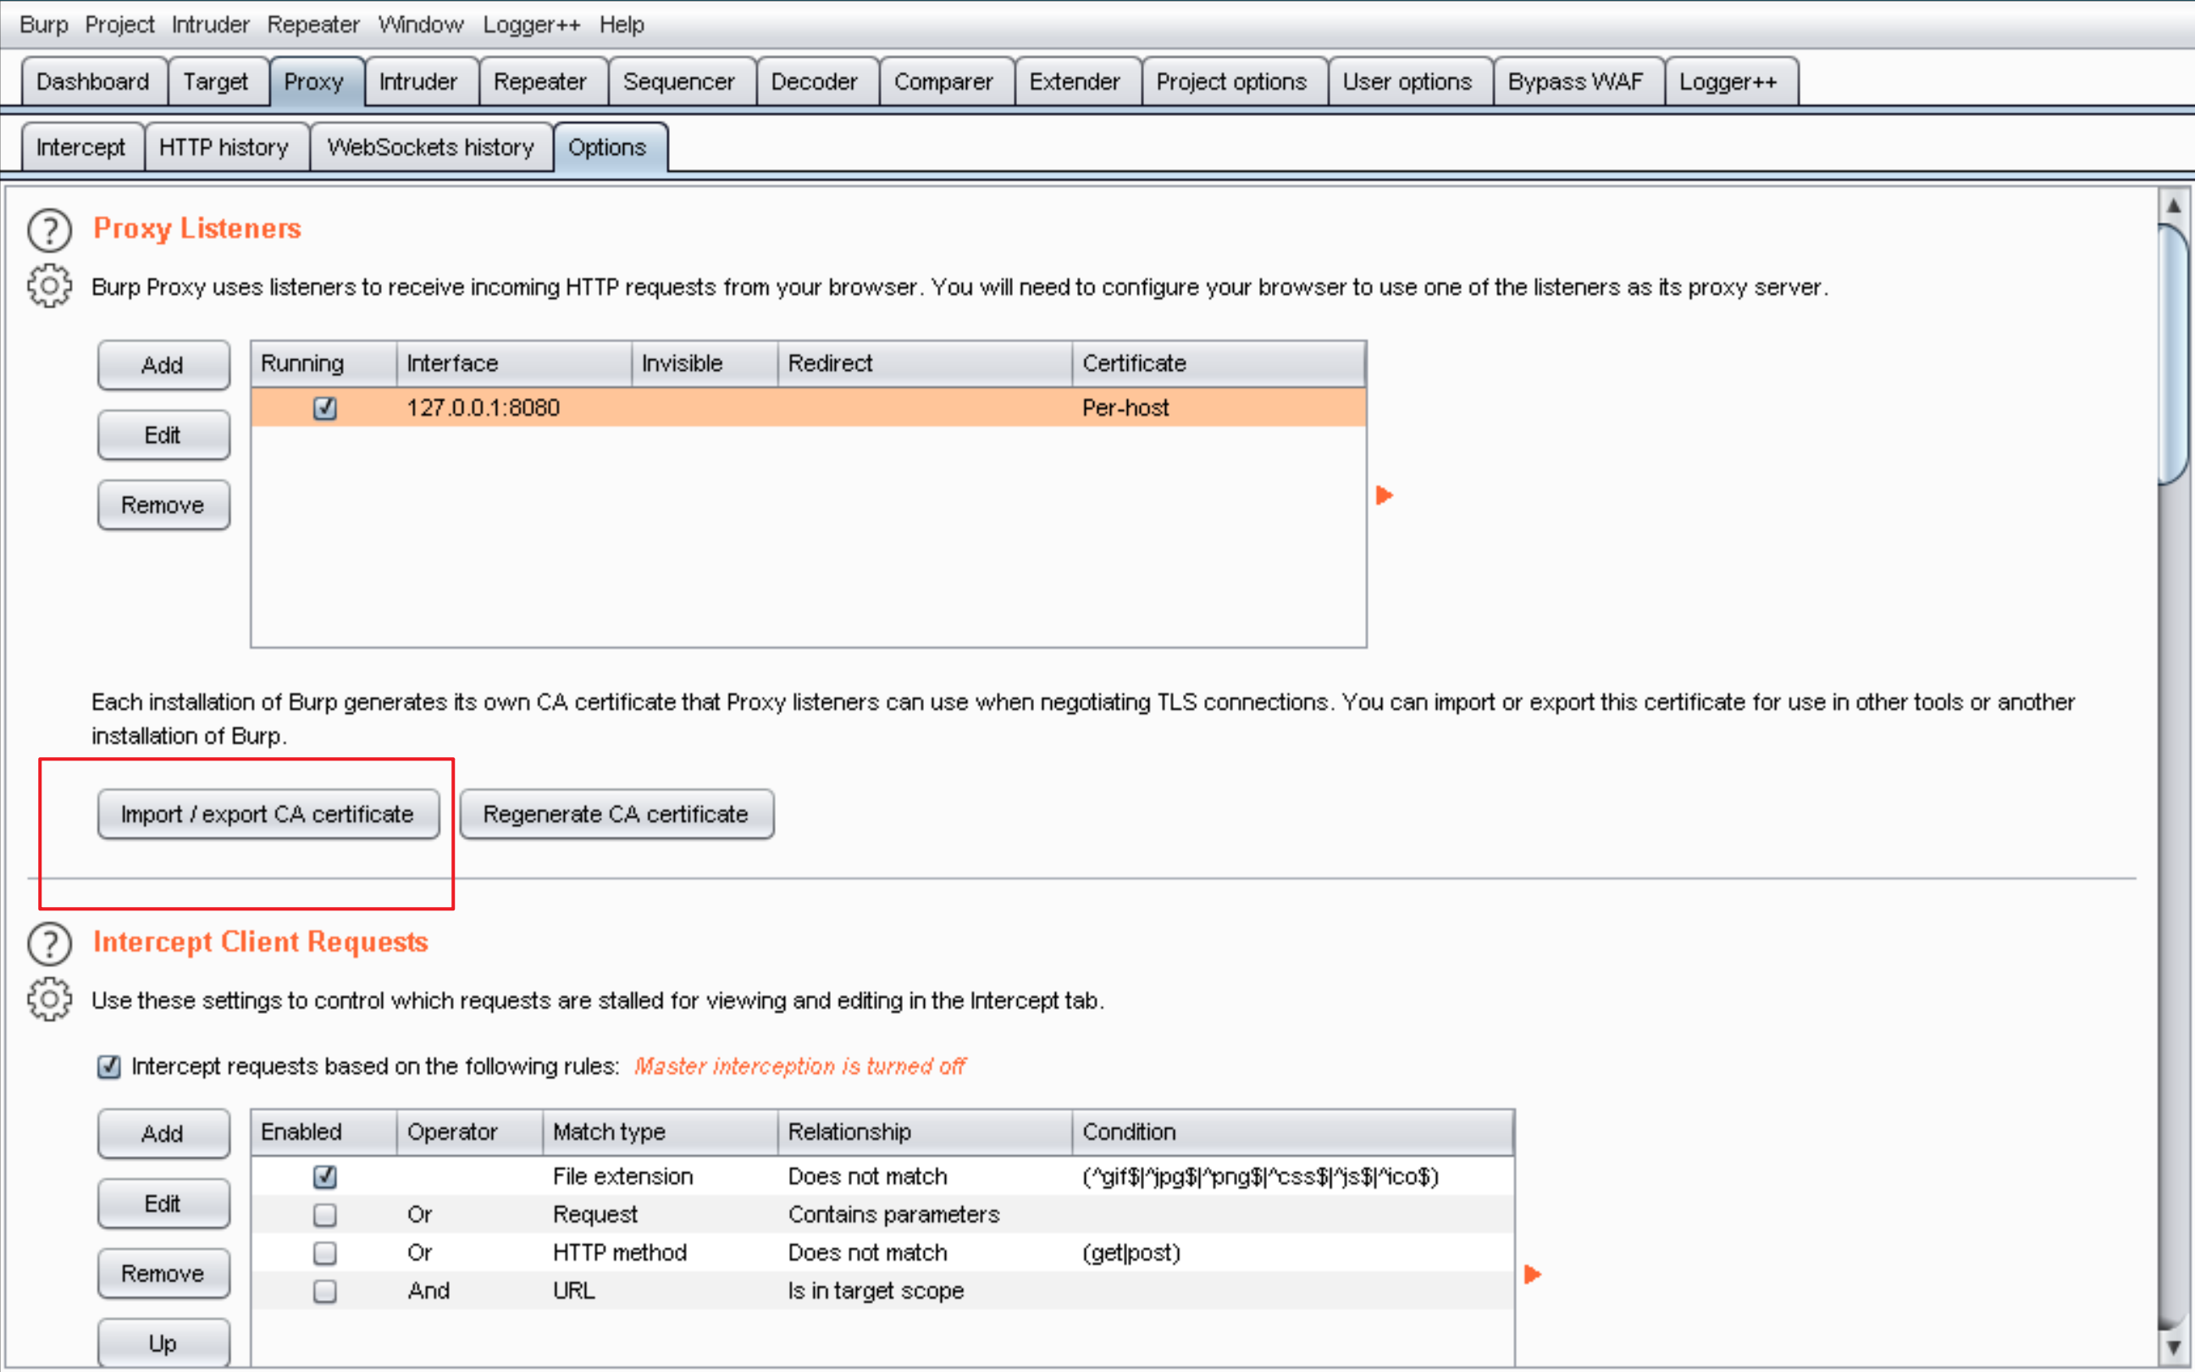Click the lower orange expand arrow
This screenshot has height=1372, width=2195.
click(1531, 1274)
